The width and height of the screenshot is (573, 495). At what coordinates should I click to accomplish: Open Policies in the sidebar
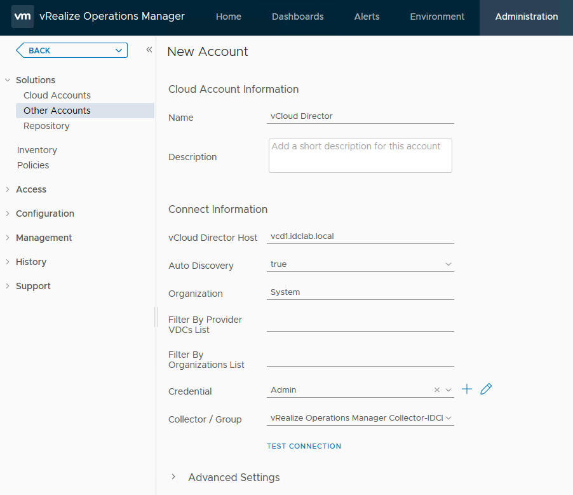(33, 165)
